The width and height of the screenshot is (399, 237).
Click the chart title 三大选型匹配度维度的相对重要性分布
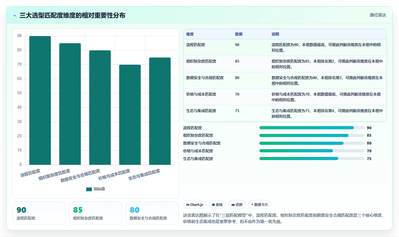click(x=72, y=15)
